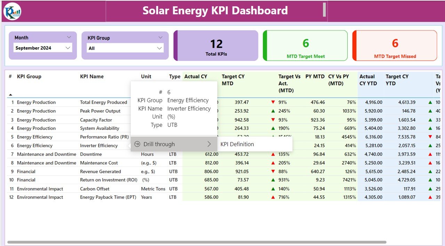Click the green up arrow beside 245%

click(273, 111)
